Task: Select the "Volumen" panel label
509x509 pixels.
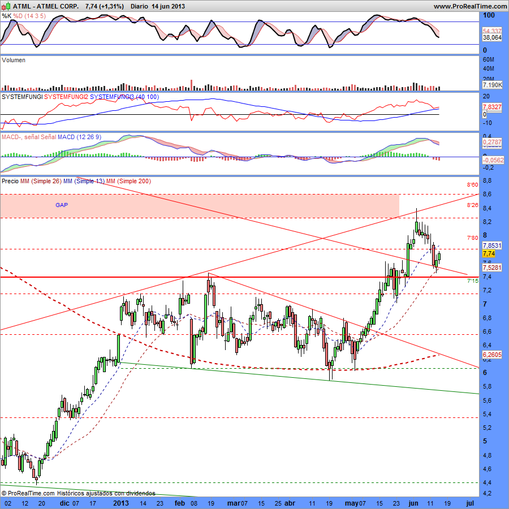Action: (x=14, y=60)
